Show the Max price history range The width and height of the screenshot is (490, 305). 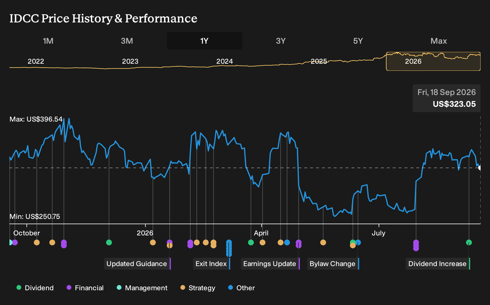(x=439, y=41)
